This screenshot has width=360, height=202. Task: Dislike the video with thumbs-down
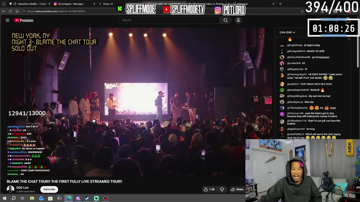pos(222,189)
